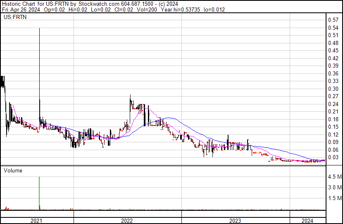Image resolution: width=343 pixels, height=224 pixels.
Task: Click the 0.57 price axis label
Action: click(333, 20)
